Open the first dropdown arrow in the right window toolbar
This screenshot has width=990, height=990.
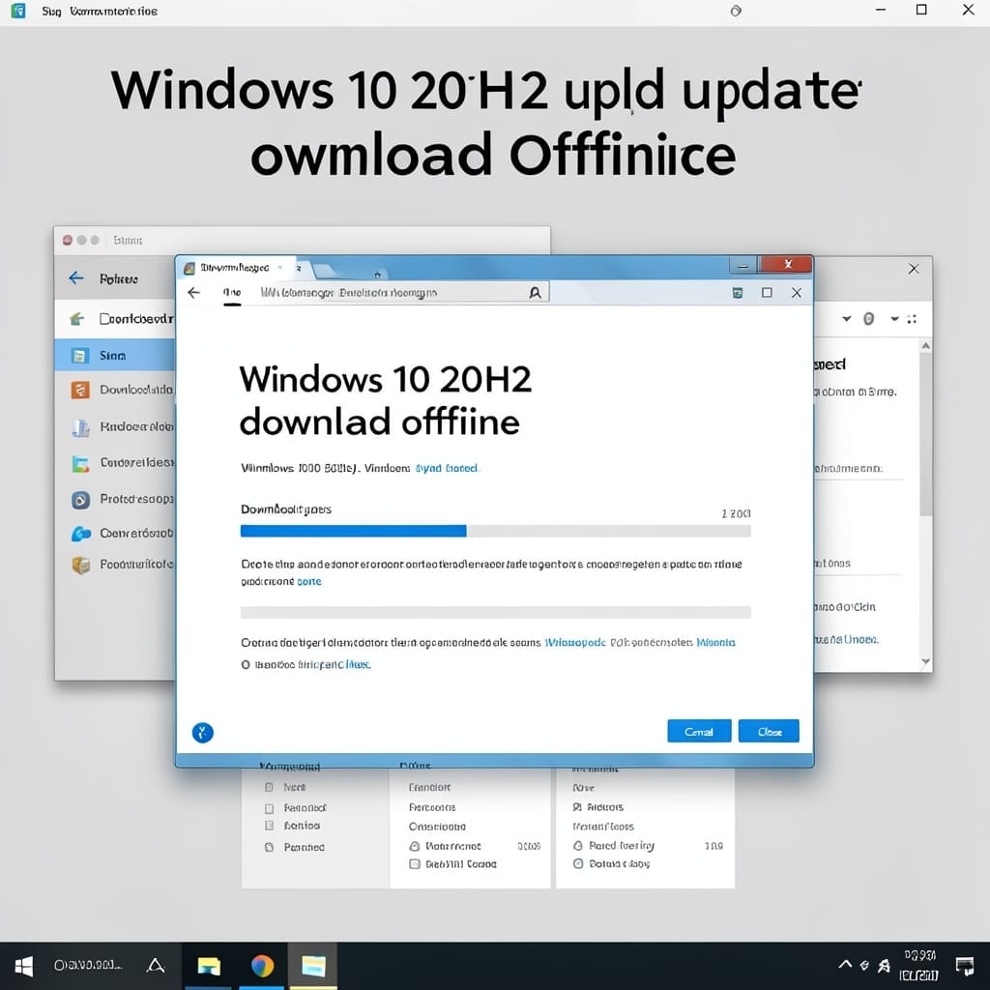(847, 319)
